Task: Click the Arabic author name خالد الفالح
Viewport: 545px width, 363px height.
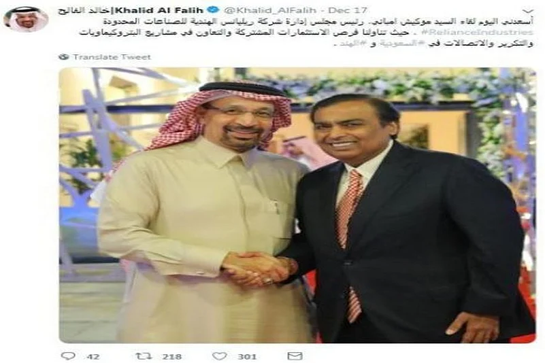Action: pos(88,10)
